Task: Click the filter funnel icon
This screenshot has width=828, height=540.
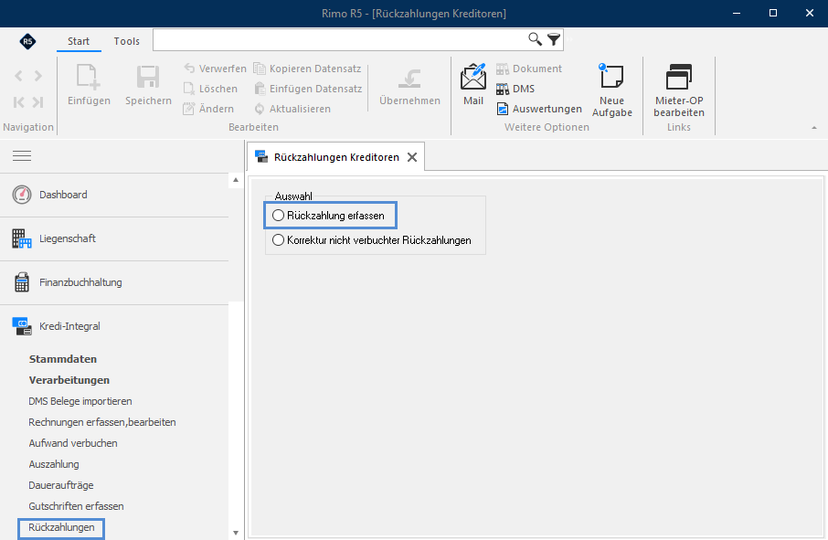Action: coord(554,39)
